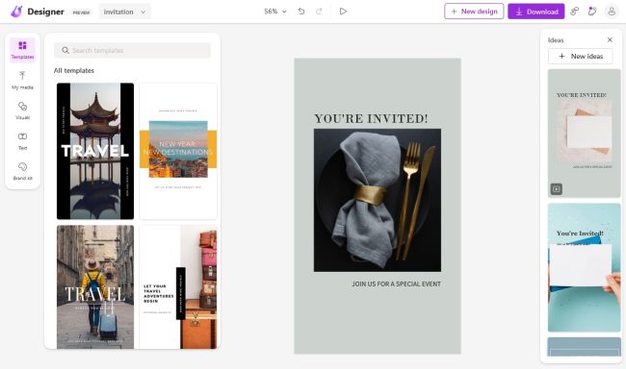This screenshot has width=626, height=369.
Task: Click the Search templates field
Action: coord(132,50)
